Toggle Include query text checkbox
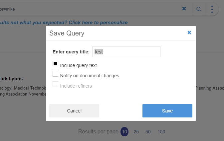The image size is (224, 141). point(56,63)
